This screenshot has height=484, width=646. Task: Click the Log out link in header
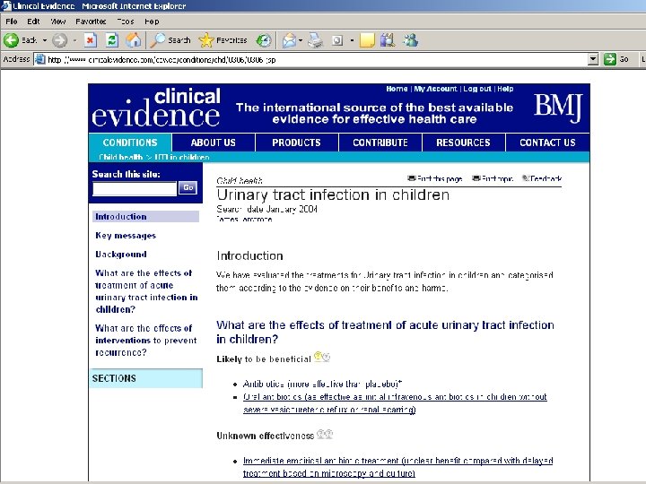(x=477, y=89)
